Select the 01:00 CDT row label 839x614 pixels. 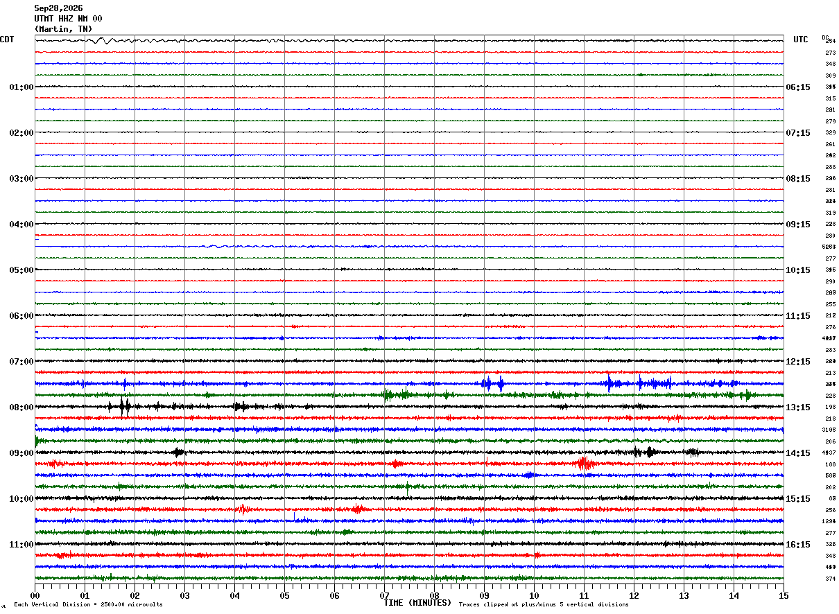coord(21,87)
